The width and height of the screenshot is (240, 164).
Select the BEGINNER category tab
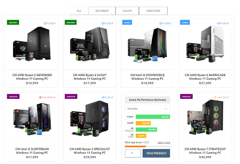coord(102,11)
